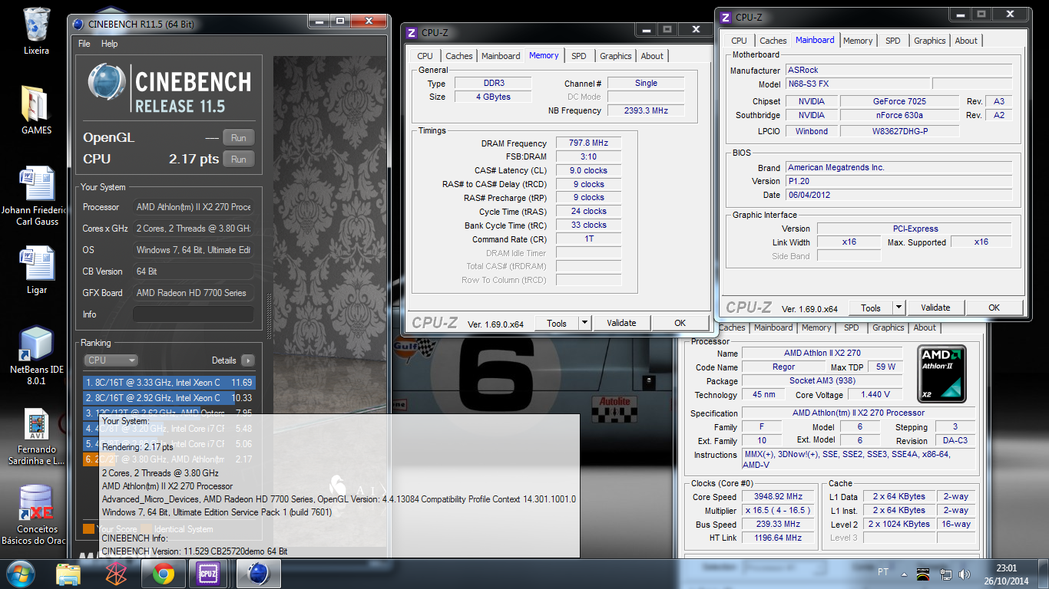
Task: Click the AMD Athlon II processor logo
Action: (x=941, y=373)
